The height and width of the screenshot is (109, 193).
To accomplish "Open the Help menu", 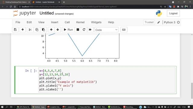I will click(x=111, y=22).
